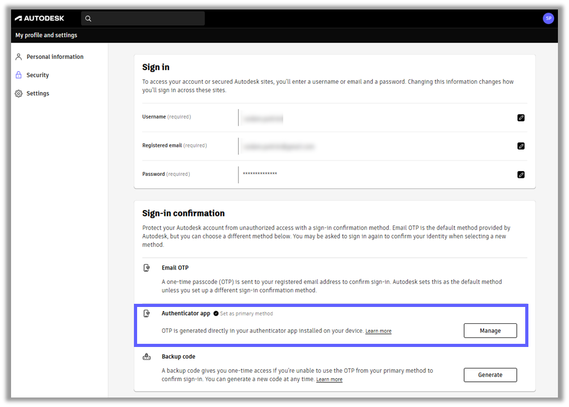
Task: Focus the top search field
Action: [x=143, y=18]
